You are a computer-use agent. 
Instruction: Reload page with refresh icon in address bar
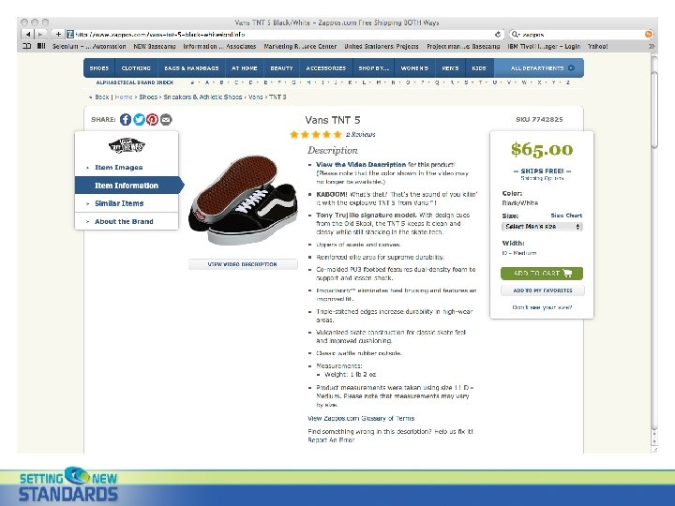coord(498,34)
